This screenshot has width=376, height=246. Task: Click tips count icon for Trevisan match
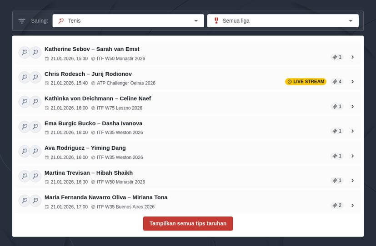[337, 181]
